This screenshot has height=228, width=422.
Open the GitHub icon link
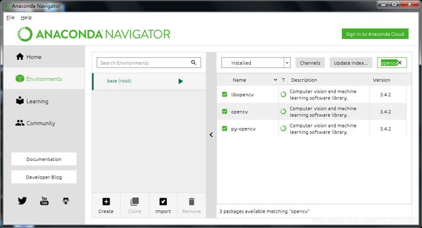65,201
